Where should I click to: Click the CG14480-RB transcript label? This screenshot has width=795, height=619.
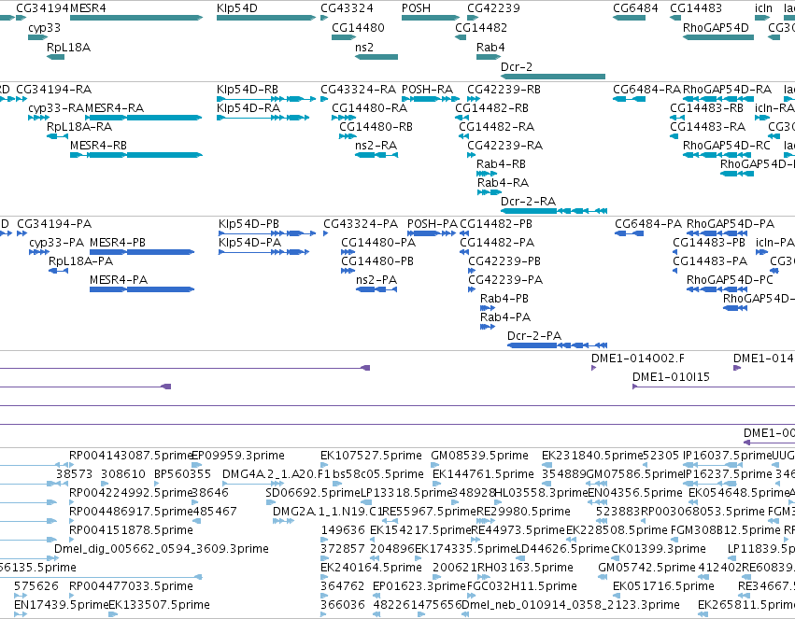(x=376, y=127)
